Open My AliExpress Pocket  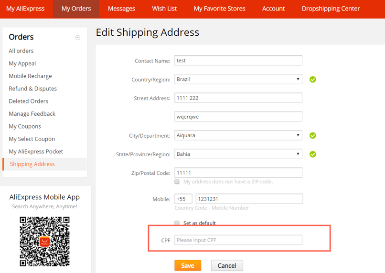point(36,152)
